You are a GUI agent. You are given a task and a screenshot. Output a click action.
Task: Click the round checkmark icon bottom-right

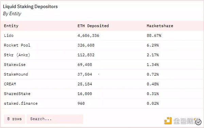(199, 122)
